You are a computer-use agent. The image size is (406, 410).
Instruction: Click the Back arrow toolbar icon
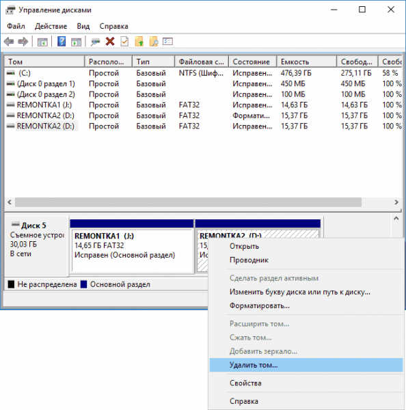(9, 42)
